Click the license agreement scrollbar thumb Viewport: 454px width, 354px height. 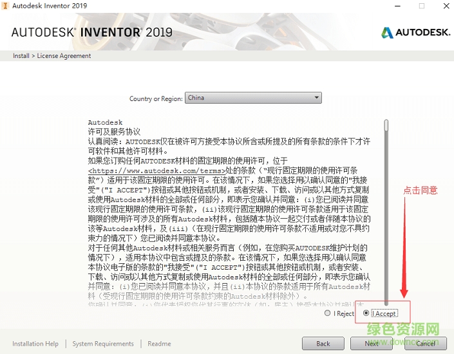pyautogui.click(x=386, y=126)
